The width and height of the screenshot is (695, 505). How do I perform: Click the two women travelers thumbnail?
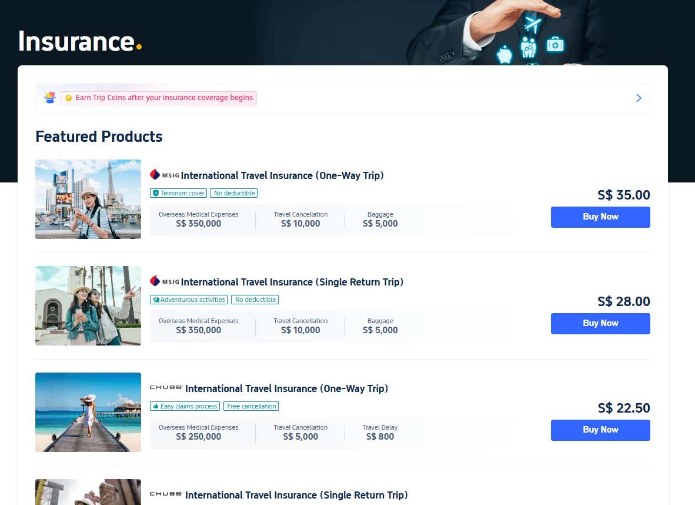coord(88,305)
